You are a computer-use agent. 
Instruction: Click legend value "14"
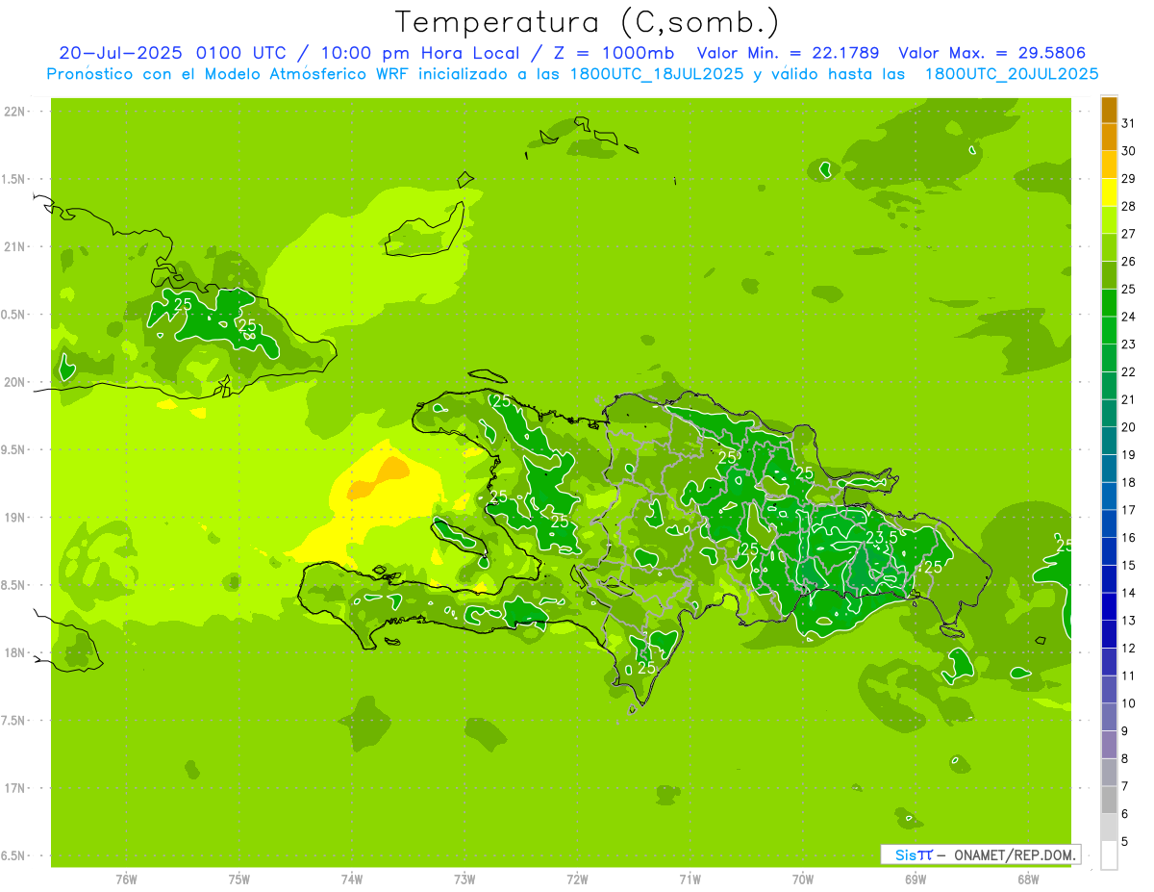pos(1129,593)
